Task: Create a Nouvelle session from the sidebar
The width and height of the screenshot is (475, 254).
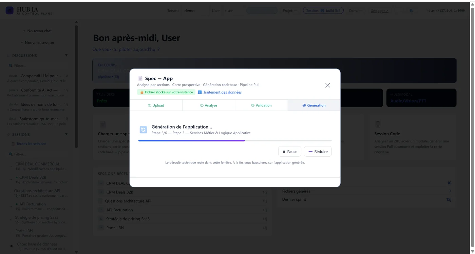Action: point(37,43)
